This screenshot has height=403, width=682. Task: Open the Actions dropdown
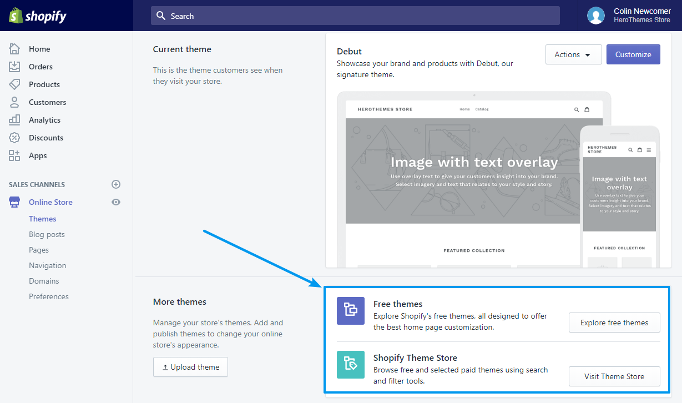[x=573, y=54]
